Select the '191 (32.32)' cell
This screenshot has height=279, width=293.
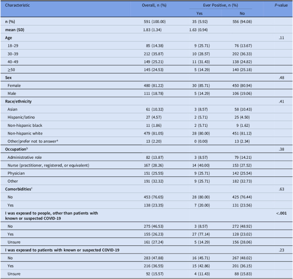point(154,181)
